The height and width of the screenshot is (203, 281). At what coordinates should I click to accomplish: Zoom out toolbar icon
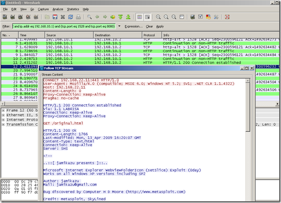pos(166,17)
